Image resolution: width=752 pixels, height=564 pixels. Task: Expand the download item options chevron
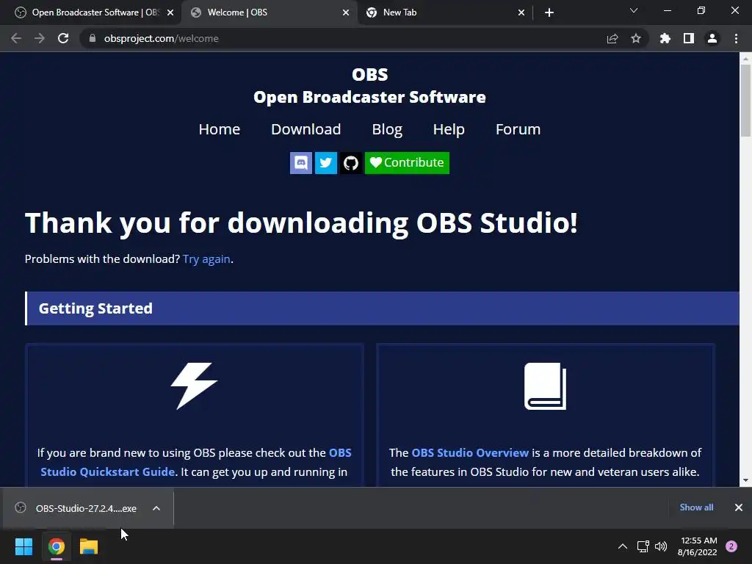point(156,508)
